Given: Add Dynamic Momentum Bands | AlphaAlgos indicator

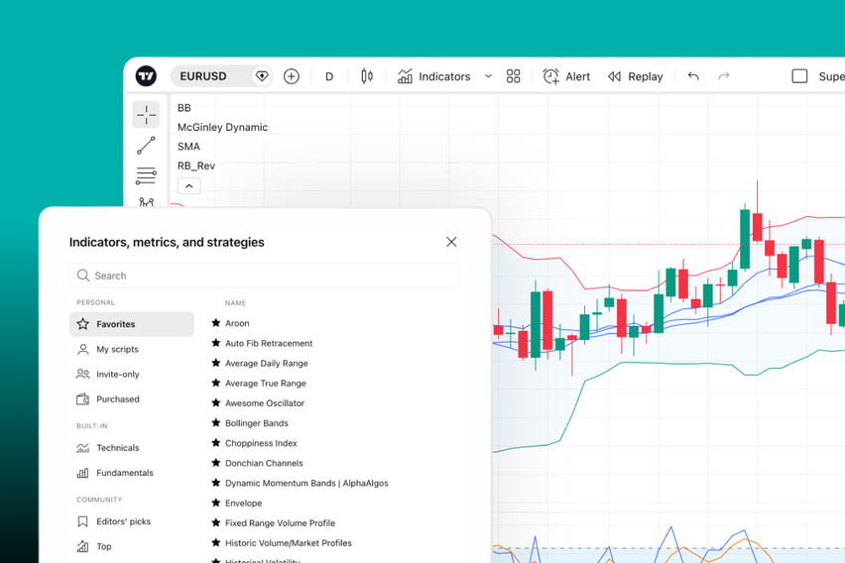Looking at the screenshot, I should pyautogui.click(x=306, y=483).
